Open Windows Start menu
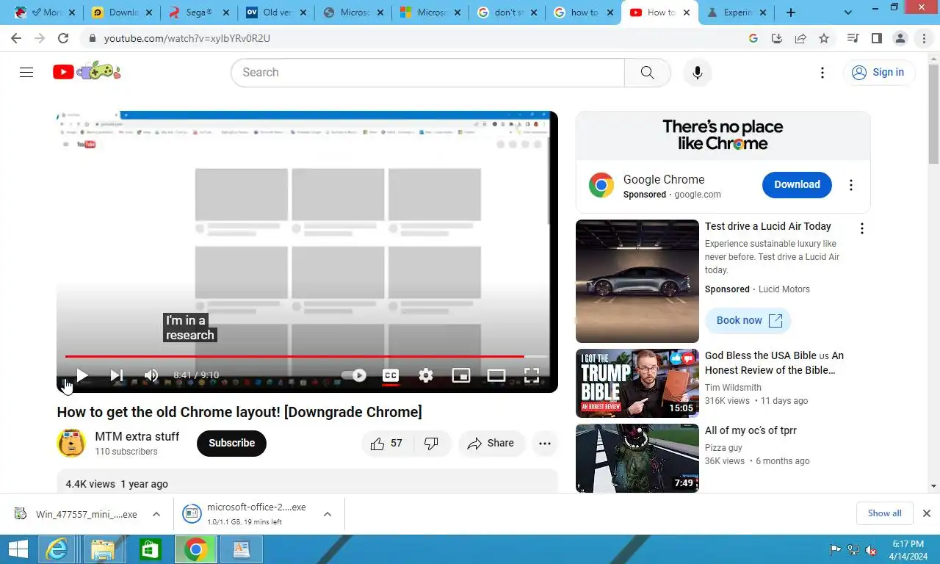Image resolution: width=940 pixels, height=564 pixels. click(x=18, y=549)
